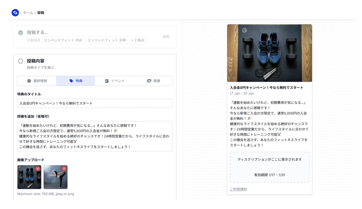Click the dashed circle 投稿内容 step icon
Viewport: 362px width, 209px height.
point(21,61)
